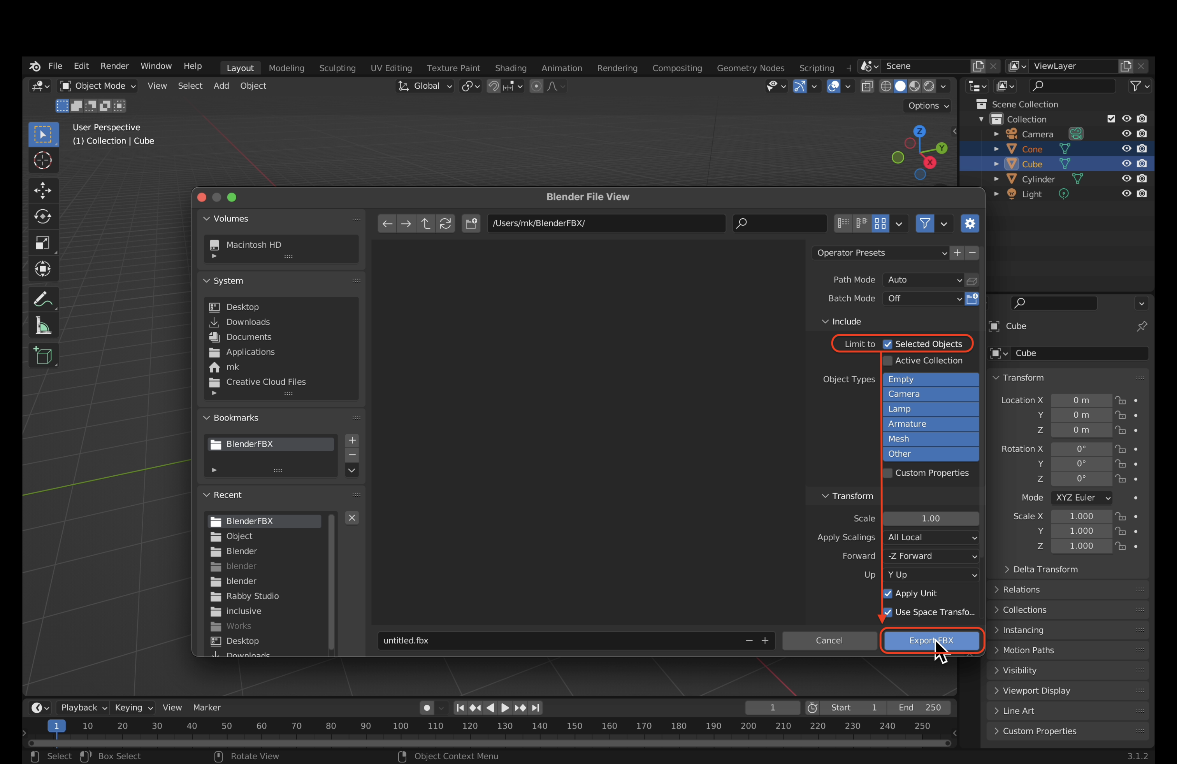Toggle the file filter funnel icon

tap(924, 223)
